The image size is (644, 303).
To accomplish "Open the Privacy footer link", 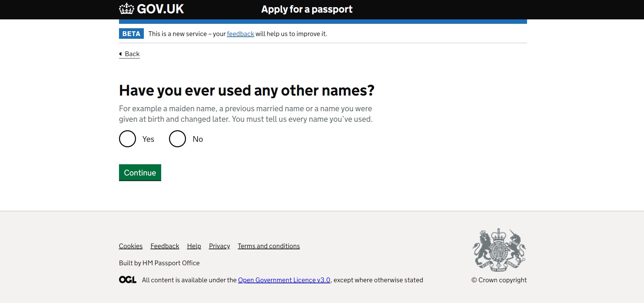I will click(219, 246).
